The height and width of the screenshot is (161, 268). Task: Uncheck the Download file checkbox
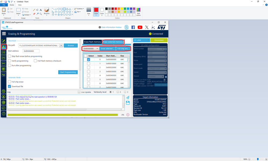10,86
